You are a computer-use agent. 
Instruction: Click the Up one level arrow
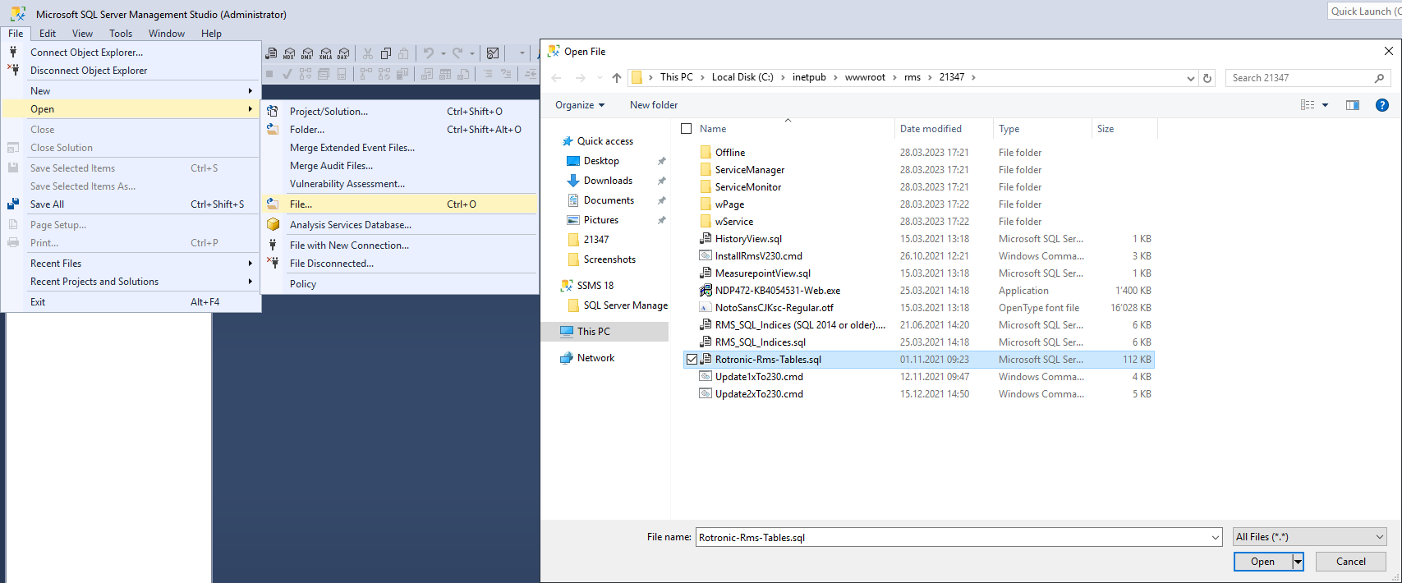click(617, 78)
